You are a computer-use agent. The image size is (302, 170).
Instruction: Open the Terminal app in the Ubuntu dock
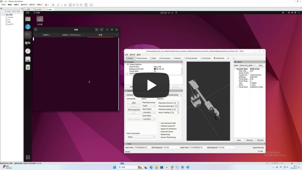coord(28,35)
